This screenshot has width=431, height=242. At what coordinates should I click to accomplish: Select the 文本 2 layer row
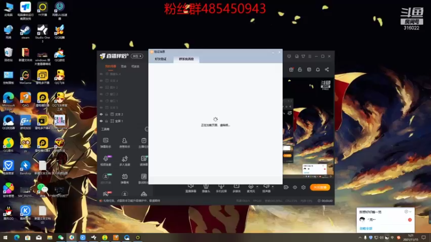(x=123, y=115)
